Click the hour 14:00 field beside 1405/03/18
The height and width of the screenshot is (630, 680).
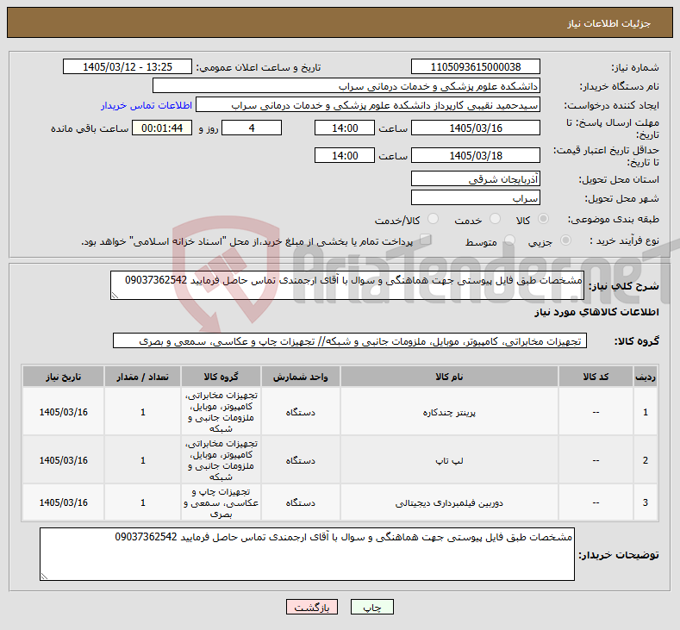pos(345,155)
